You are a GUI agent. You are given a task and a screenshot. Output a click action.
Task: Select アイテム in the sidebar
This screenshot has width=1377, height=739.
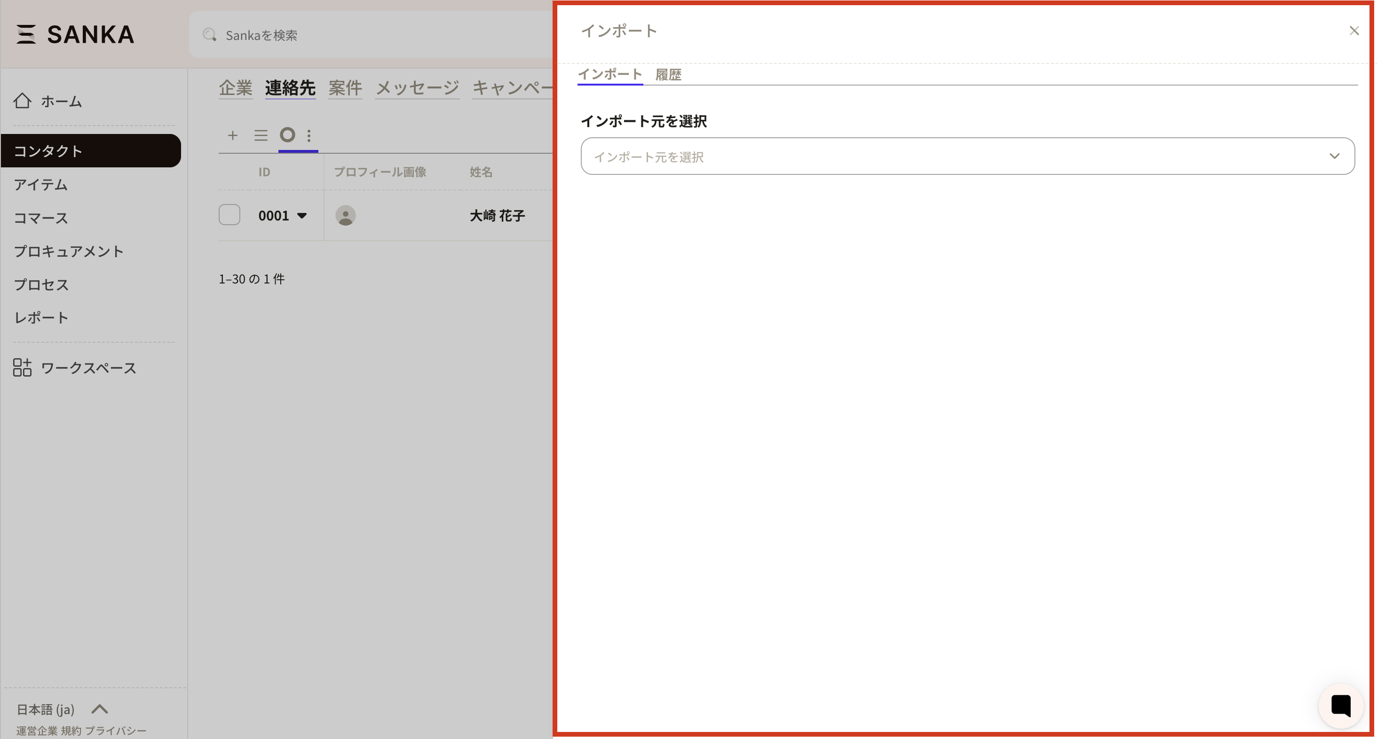(x=40, y=184)
